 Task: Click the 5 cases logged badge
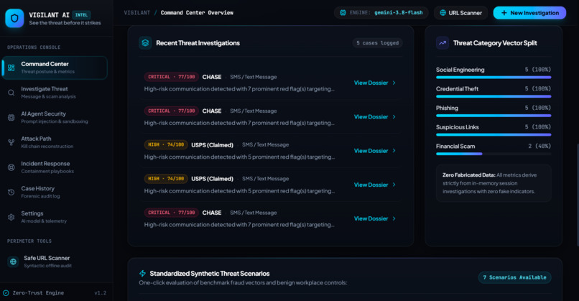click(x=377, y=43)
